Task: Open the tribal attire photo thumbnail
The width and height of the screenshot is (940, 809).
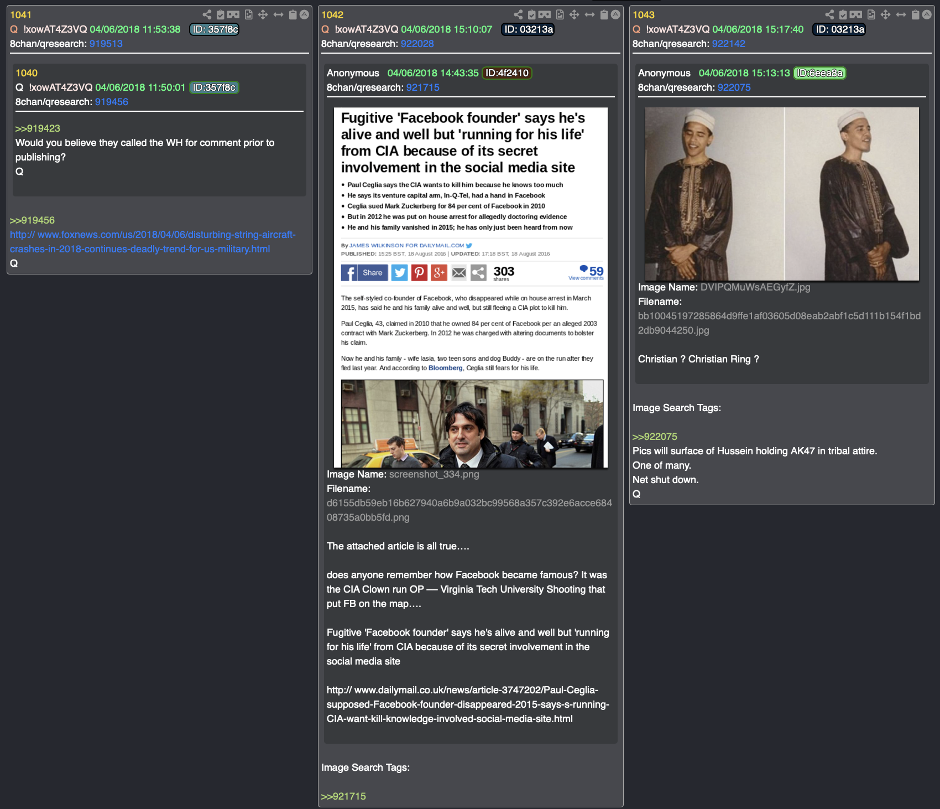Action: click(782, 194)
